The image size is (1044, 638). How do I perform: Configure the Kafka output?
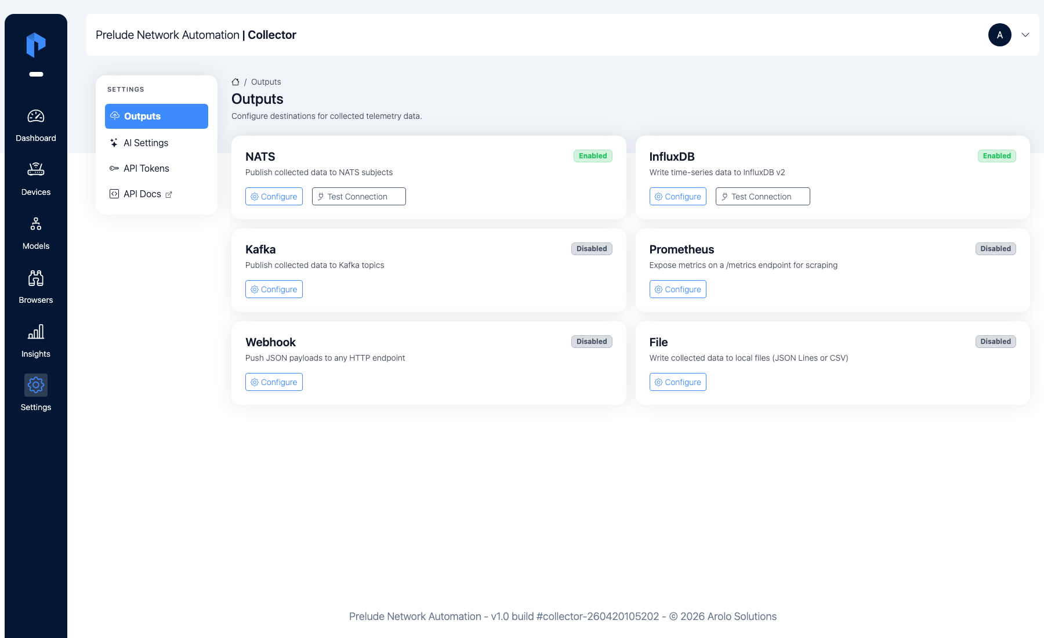pos(274,289)
